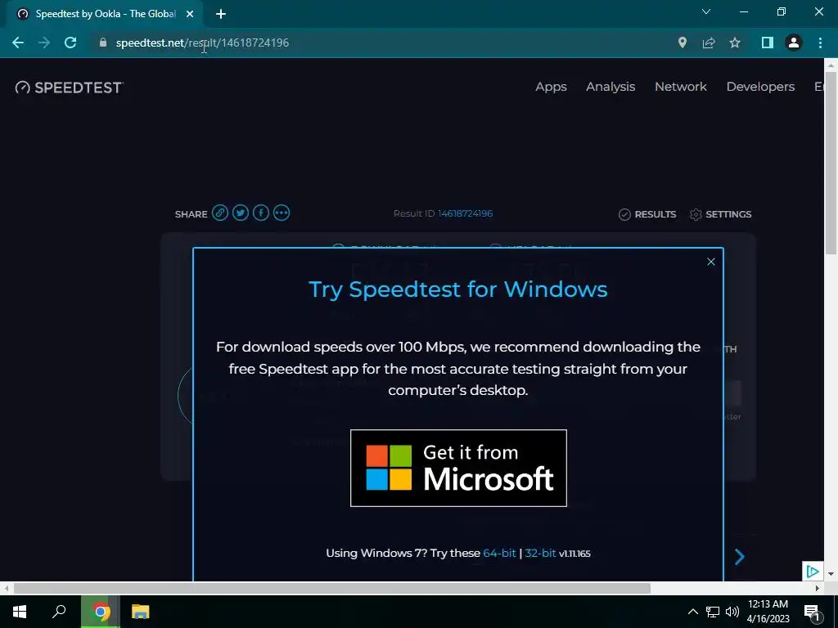Viewport: 838px width, 628px height.
Task: Copy the result link via the share link icon
Action: (x=219, y=213)
